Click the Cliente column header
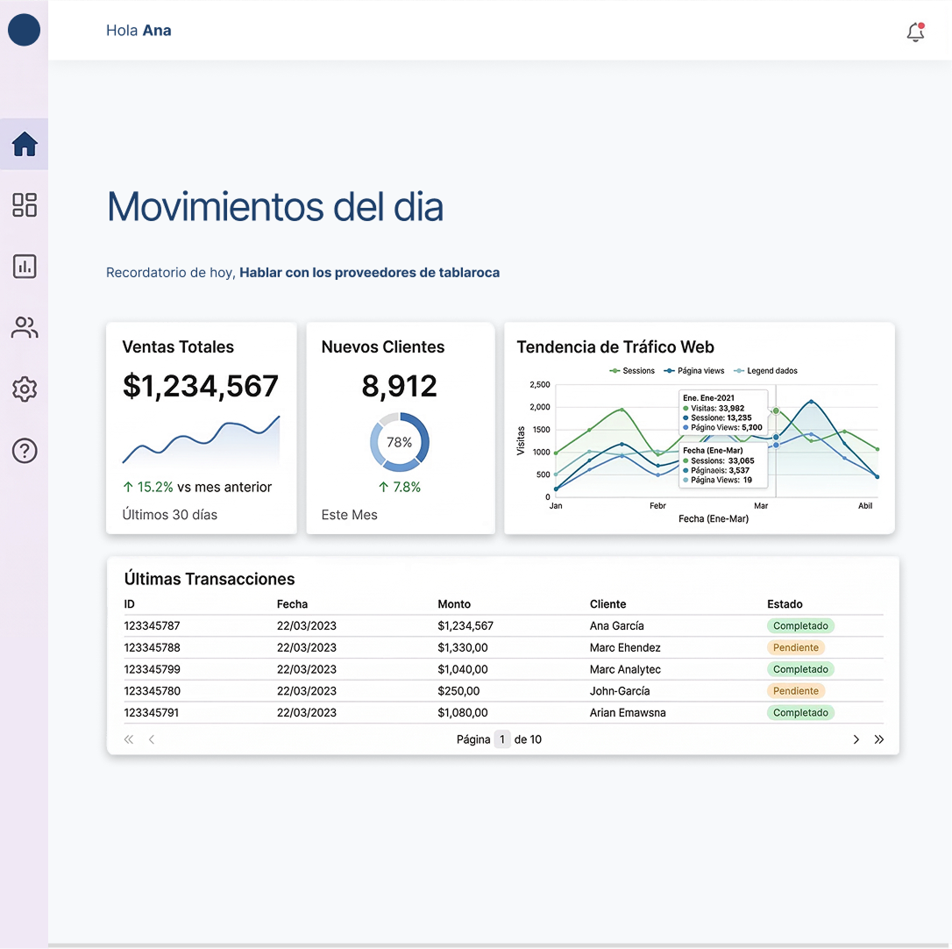Viewport: 952px width, 949px height. tap(607, 604)
